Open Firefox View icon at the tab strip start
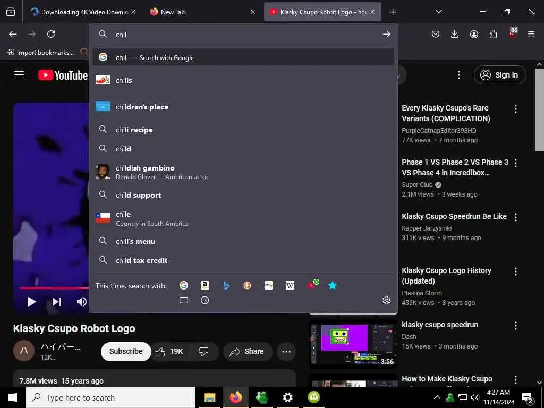Screen dimensions: 544x408 (x=11, y=12)
